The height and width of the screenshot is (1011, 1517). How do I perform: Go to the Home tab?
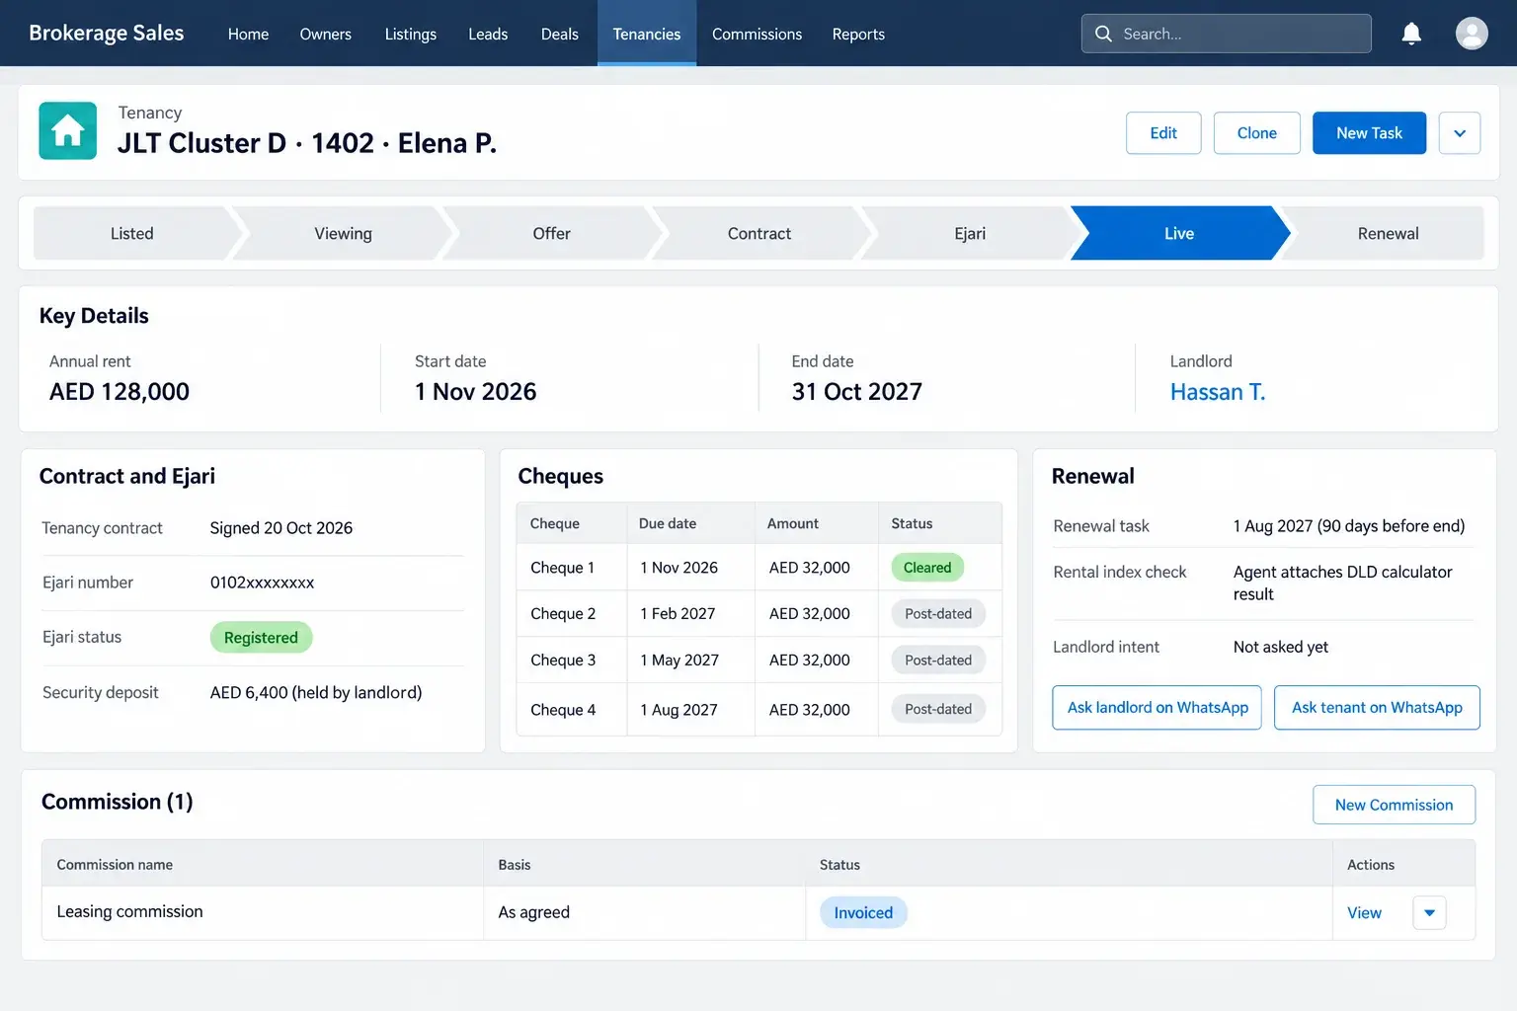[248, 34]
